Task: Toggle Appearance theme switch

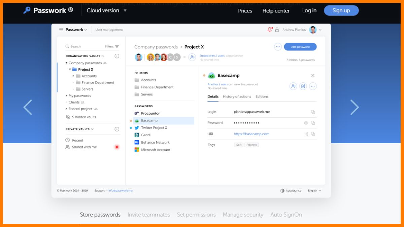Action: pyautogui.click(x=282, y=191)
